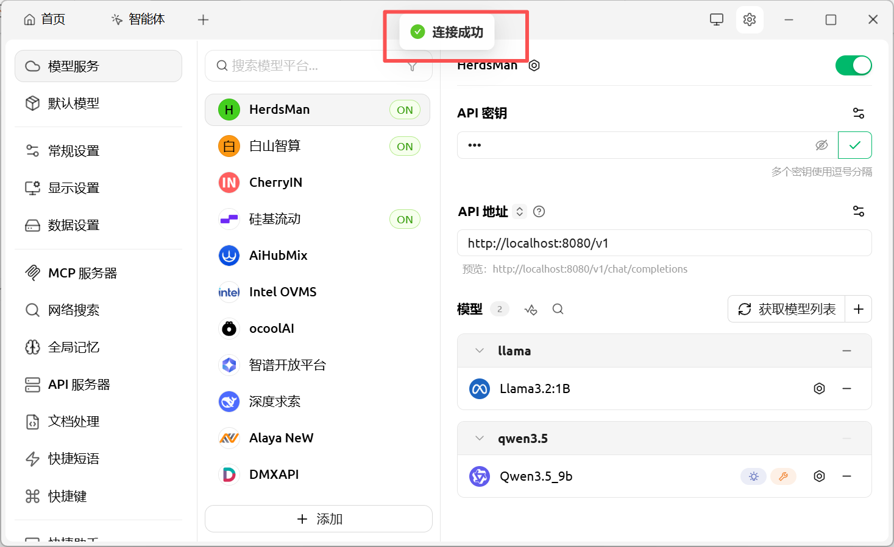Open the 文档处理 section
This screenshot has width=894, height=547.
[98, 422]
